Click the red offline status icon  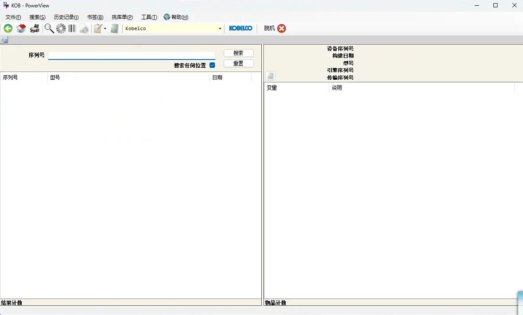click(282, 28)
